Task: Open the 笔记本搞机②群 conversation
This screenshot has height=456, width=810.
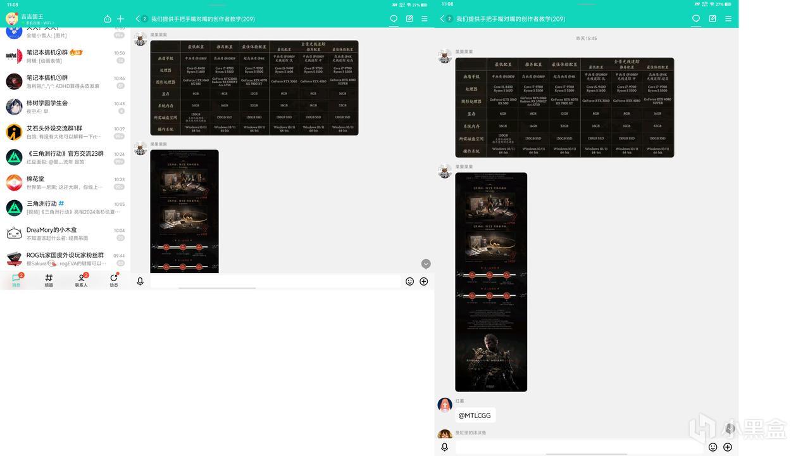Action: 65,56
